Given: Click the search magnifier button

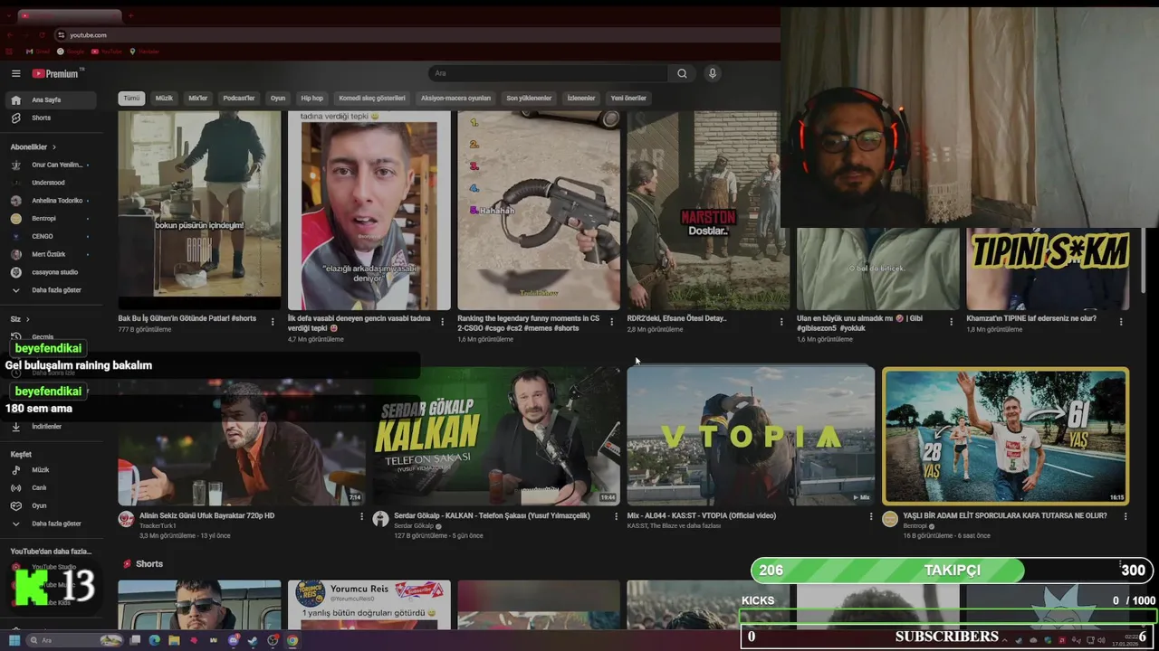Looking at the screenshot, I should (682, 73).
